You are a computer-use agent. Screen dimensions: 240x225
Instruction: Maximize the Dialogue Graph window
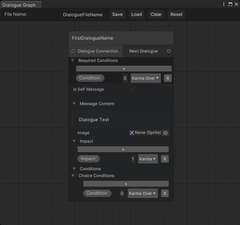coord(230,4)
